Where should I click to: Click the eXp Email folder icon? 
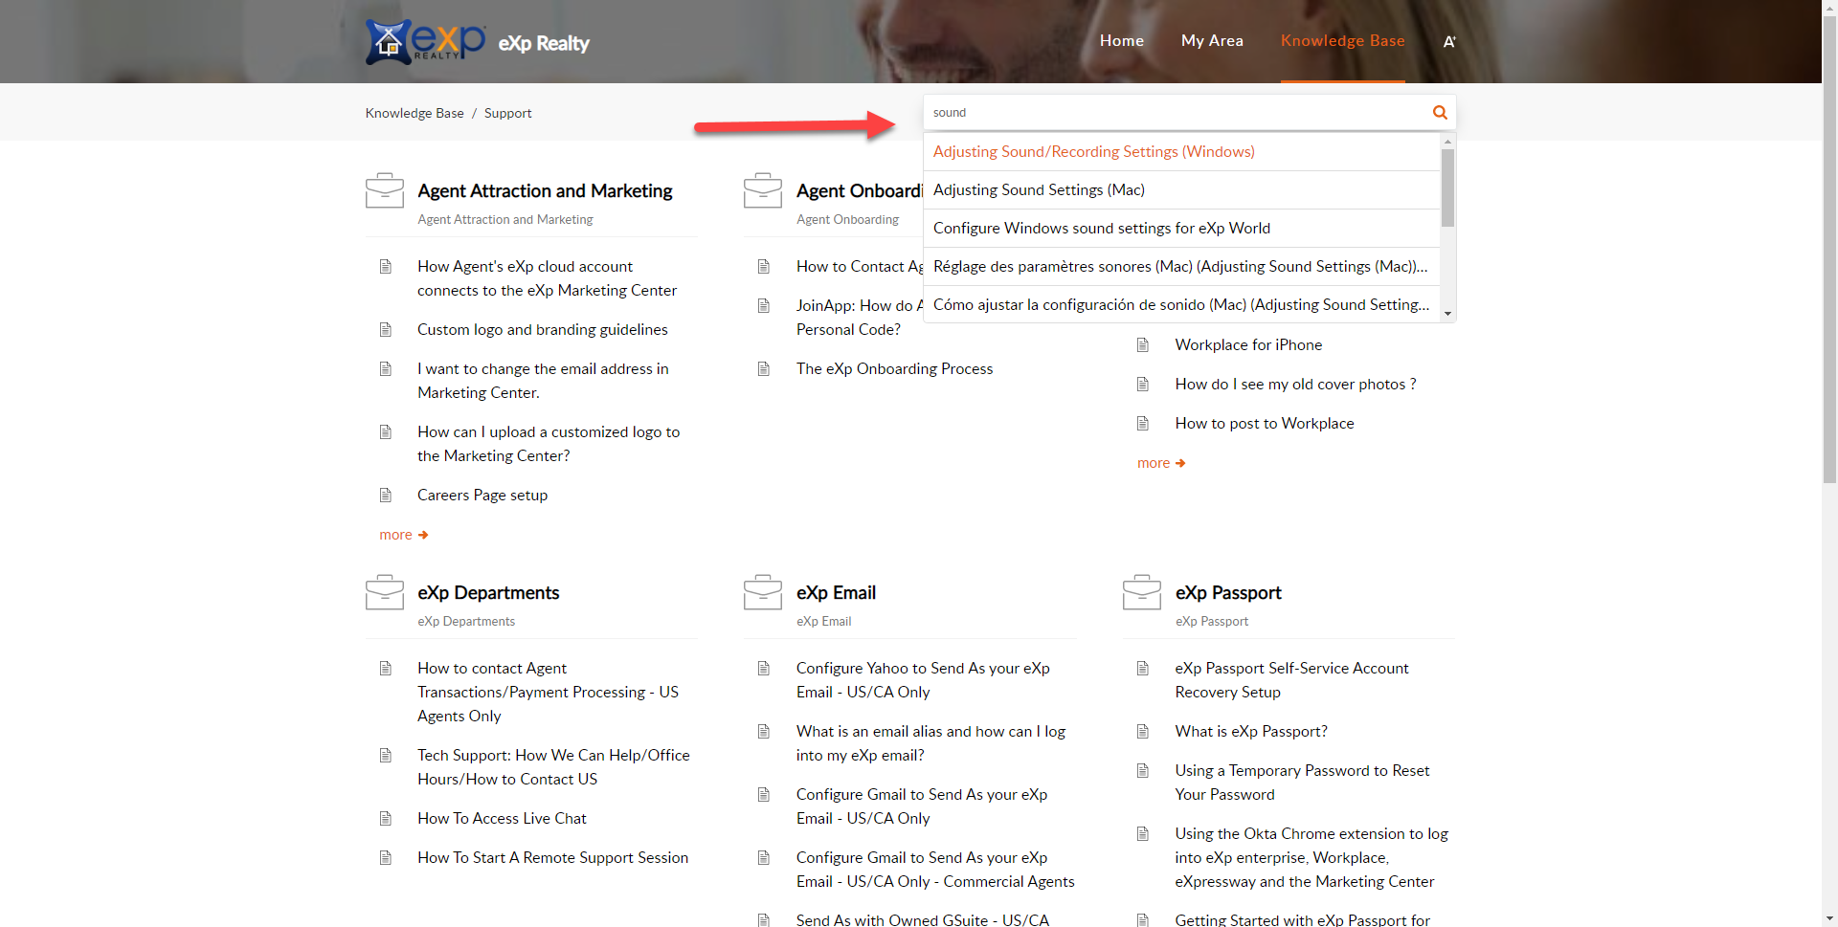click(763, 592)
